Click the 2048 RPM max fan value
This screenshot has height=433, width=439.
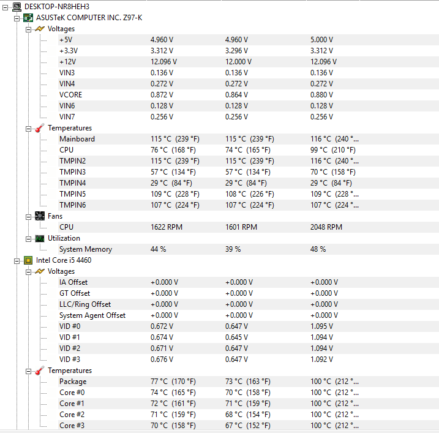pos(326,227)
